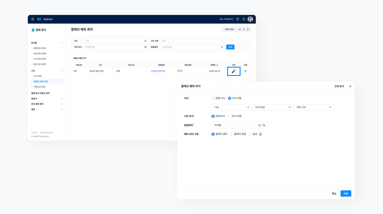Select the 부서 지정 radio button
Screen dimensions: 383x214
230,116
